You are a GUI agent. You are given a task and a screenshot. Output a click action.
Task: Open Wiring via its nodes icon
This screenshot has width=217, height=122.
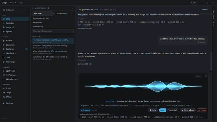pyautogui.click(x=4, y=97)
